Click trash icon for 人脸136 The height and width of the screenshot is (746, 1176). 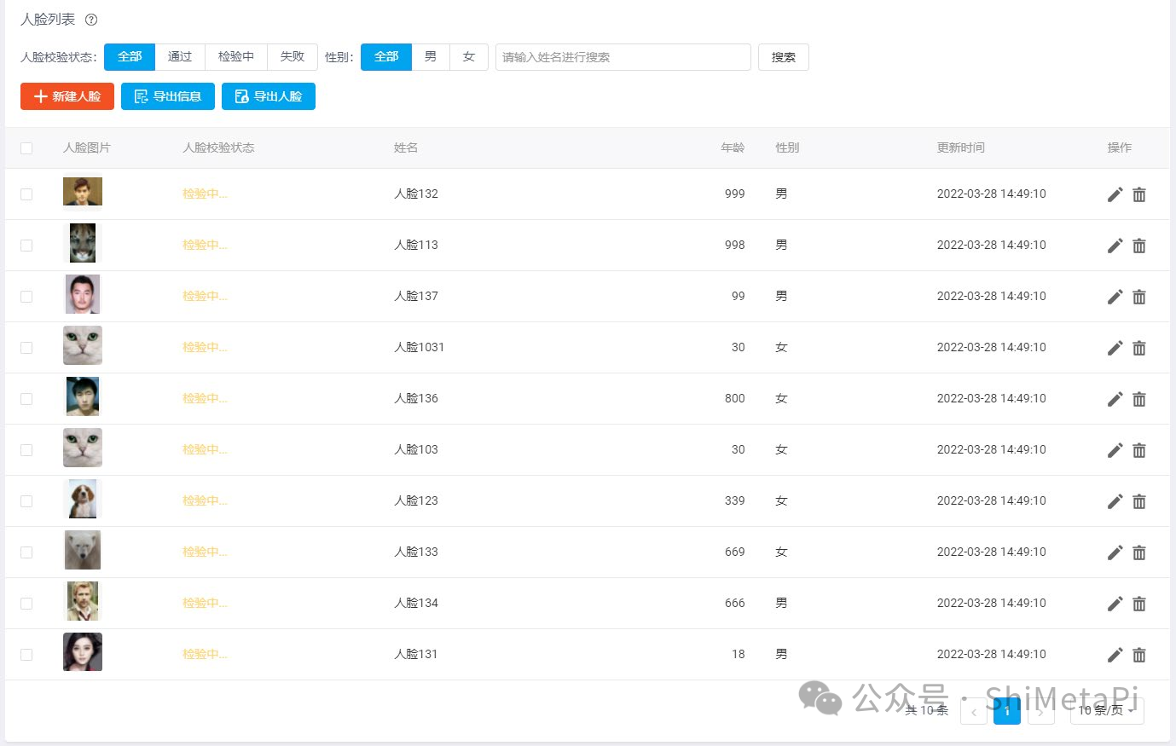click(x=1139, y=399)
